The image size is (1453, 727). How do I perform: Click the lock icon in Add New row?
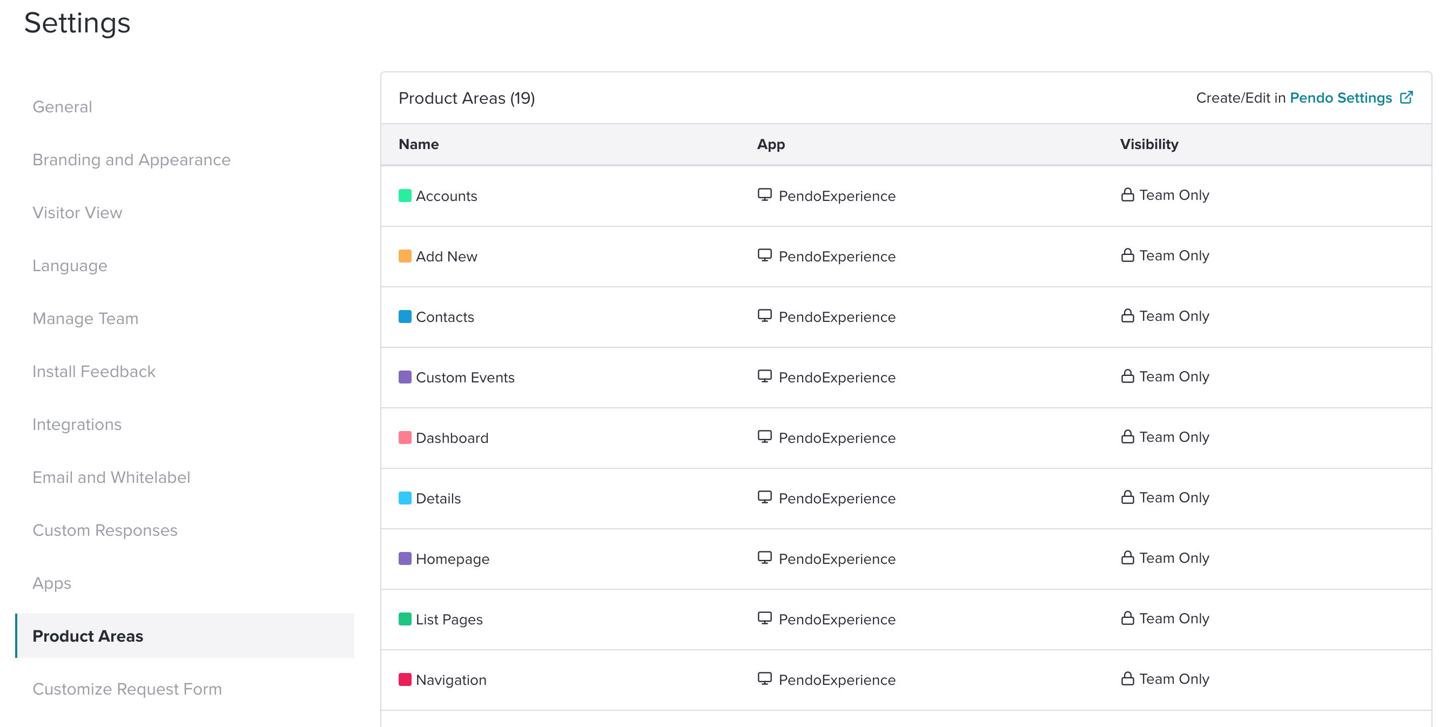pos(1127,255)
